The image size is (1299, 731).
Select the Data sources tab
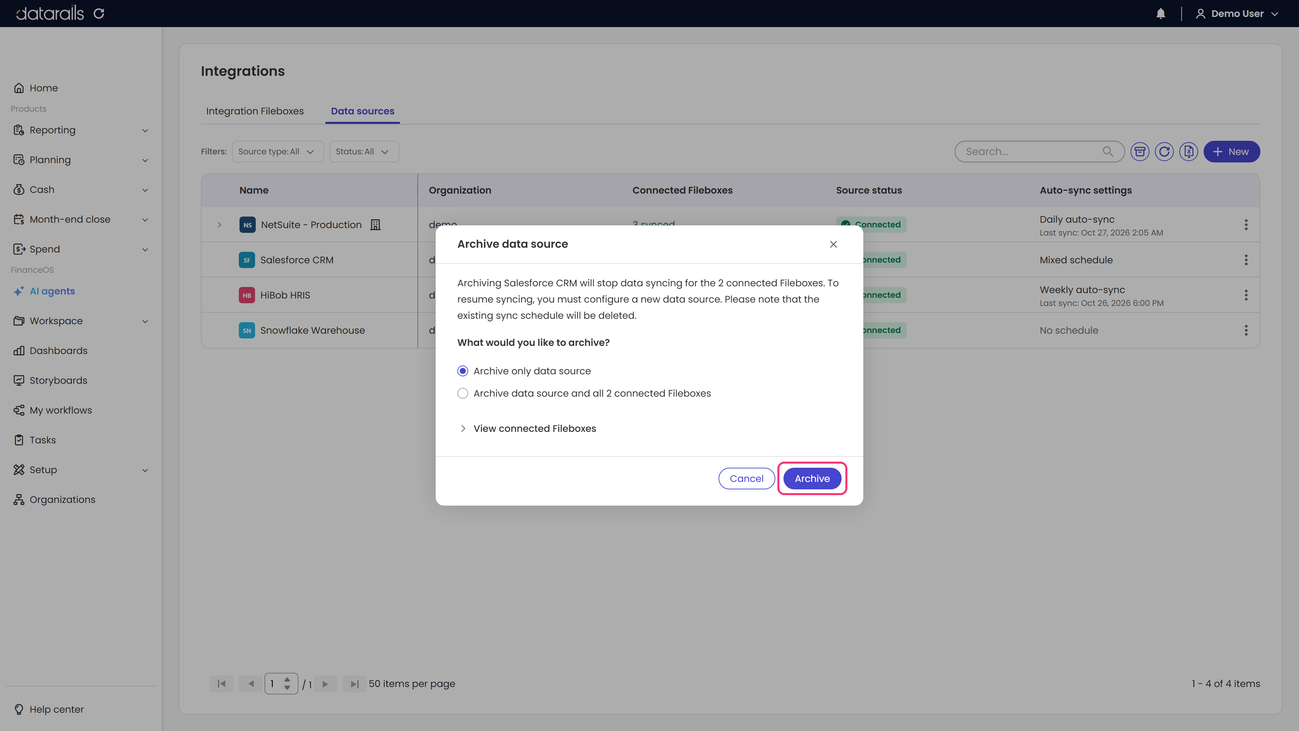point(363,111)
